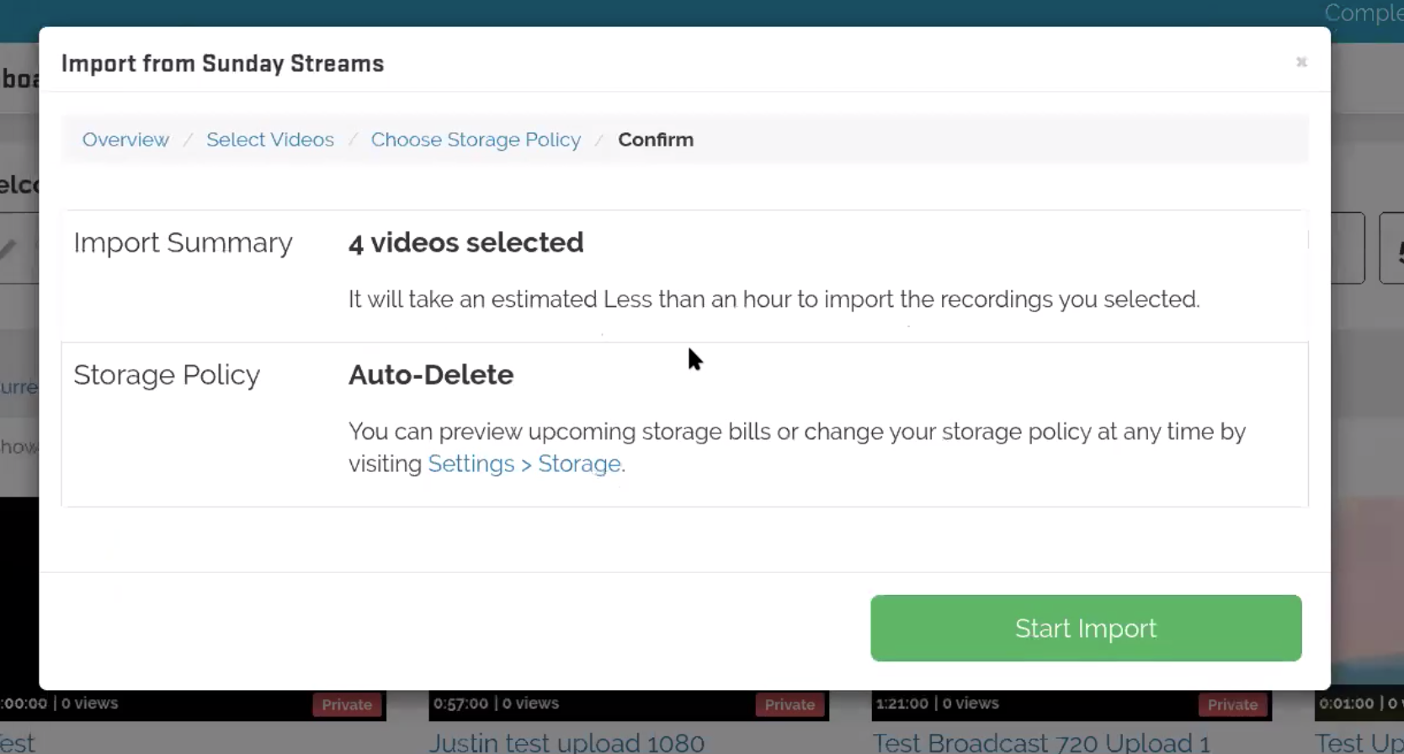Open the Settings > Storage link

point(524,464)
